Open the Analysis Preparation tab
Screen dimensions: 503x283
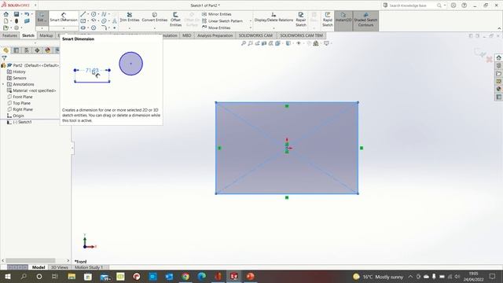(215, 35)
